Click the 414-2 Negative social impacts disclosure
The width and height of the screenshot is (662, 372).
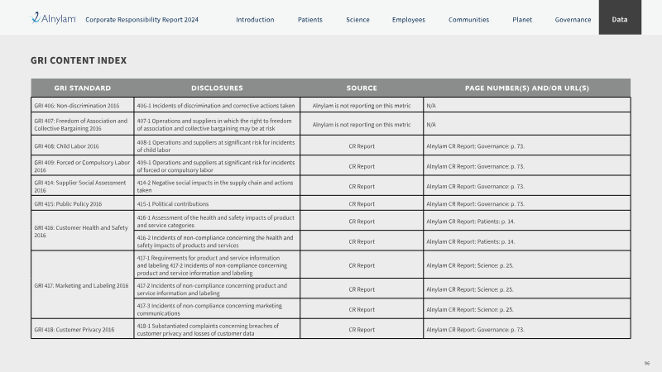click(x=215, y=186)
